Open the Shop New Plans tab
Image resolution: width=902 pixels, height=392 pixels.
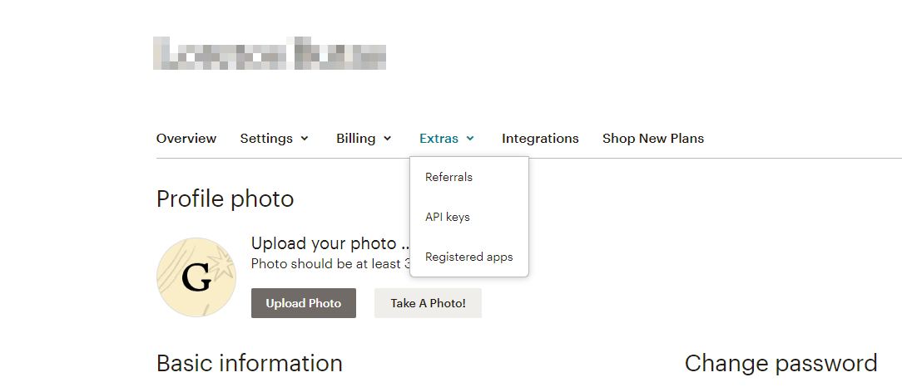click(x=653, y=139)
